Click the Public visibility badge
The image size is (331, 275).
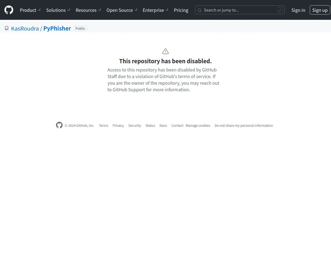[x=80, y=28]
